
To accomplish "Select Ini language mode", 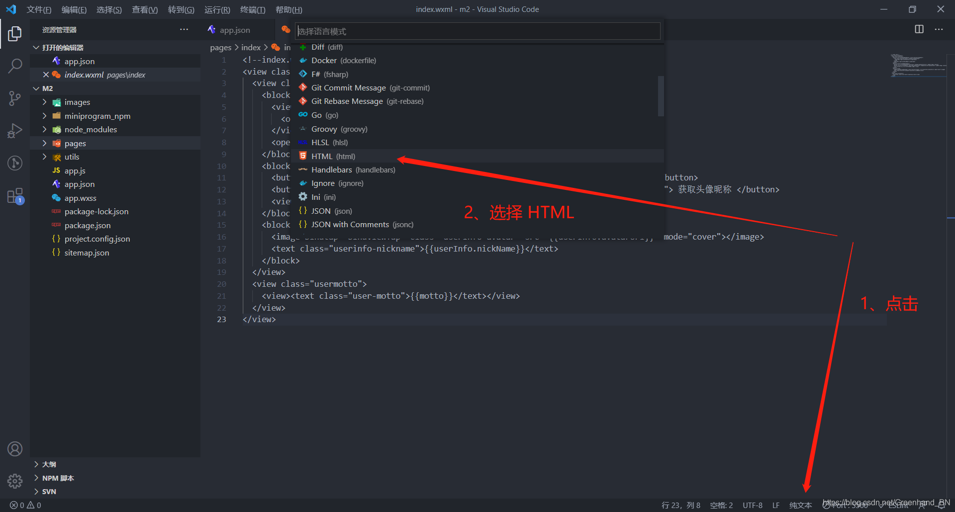I will (x=478, y=197).
